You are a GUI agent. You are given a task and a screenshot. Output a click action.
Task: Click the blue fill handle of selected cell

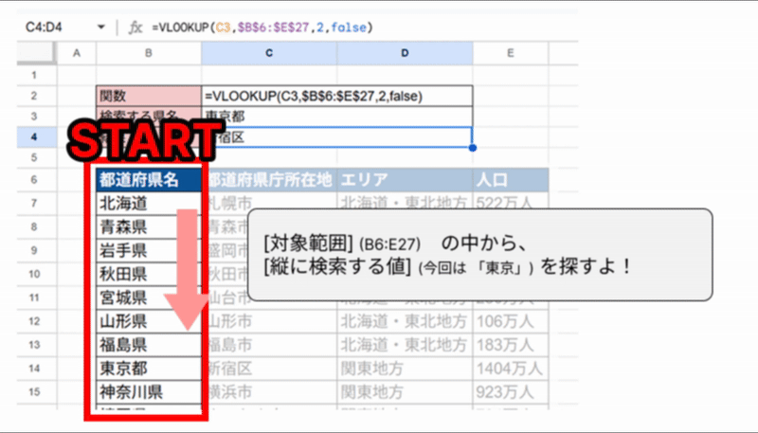coord(472,148)
